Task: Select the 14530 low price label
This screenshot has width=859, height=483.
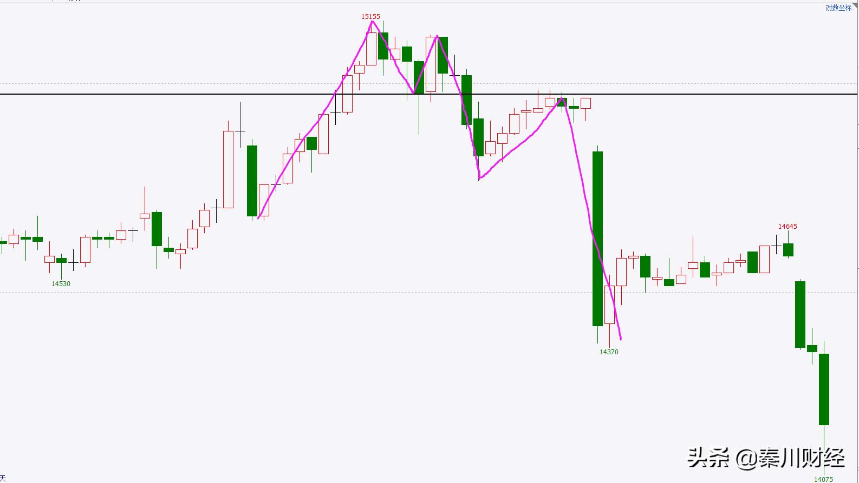Action: tap(61, 283)
